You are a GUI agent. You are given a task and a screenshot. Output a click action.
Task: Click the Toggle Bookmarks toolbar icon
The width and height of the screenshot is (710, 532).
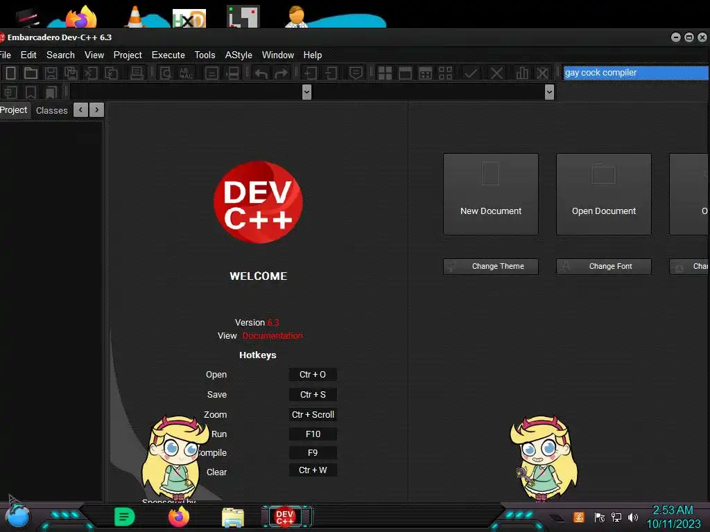(x=31, y=92)
